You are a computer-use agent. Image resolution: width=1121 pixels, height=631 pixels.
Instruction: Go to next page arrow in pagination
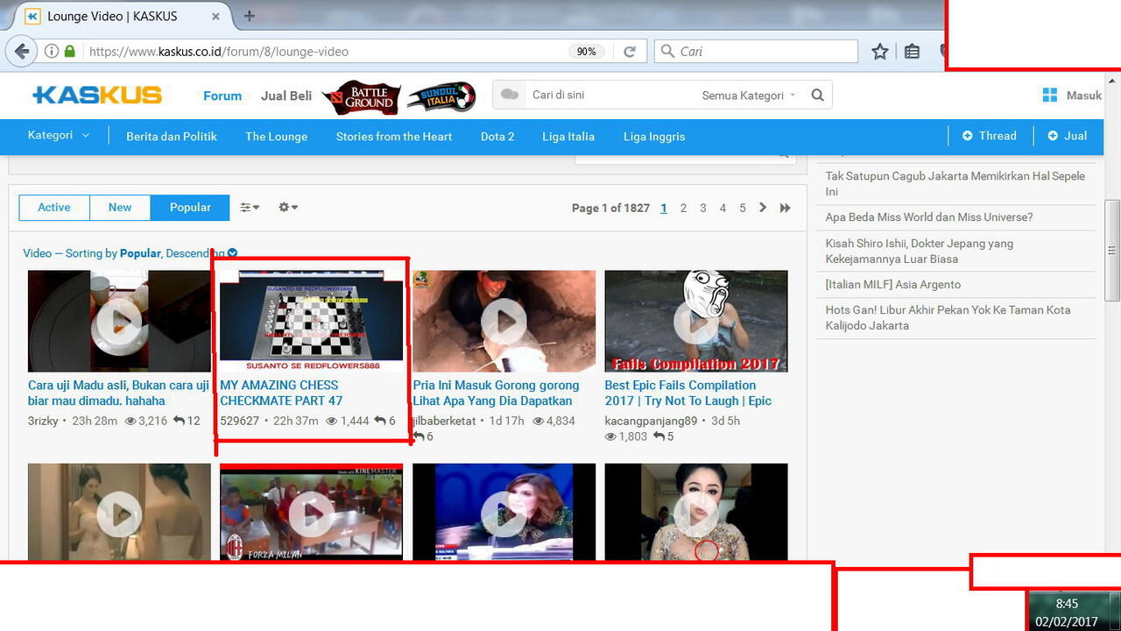pyautogui.click(x=763, y=208)
